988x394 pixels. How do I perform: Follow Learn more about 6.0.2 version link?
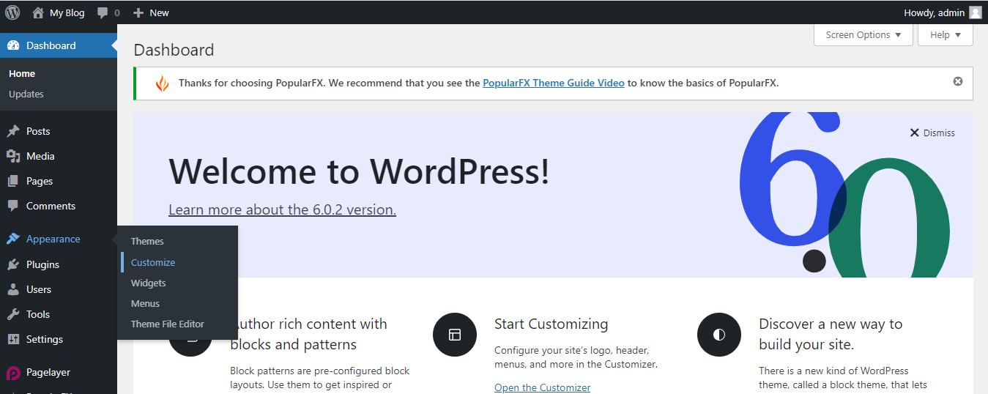coord(282,209)
